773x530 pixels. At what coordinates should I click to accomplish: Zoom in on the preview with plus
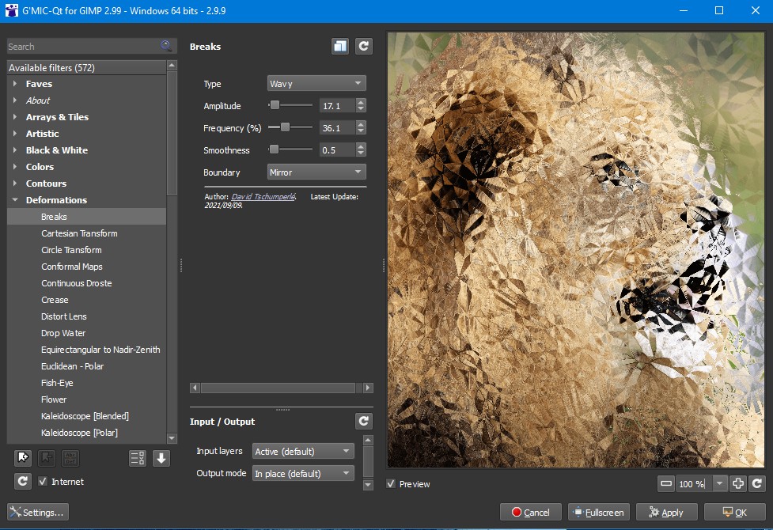(x=737, y=483)
